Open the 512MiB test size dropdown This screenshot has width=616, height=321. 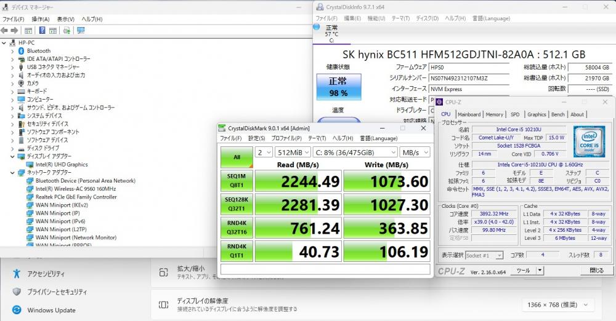click(292, 152)
